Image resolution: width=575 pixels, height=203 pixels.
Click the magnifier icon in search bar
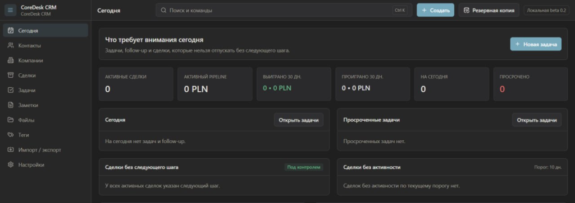click(x=163, y=11)
